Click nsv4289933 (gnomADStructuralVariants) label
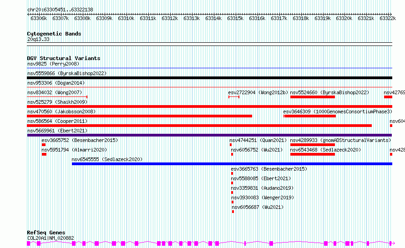 pyautogui.click(x=340, y=140)
